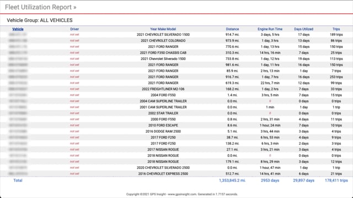Click the Vehicle Group: ALL VEHICLES heading
Image resolution: width=353 pixels, height=198 pixels.
click(x=40, y=20)
